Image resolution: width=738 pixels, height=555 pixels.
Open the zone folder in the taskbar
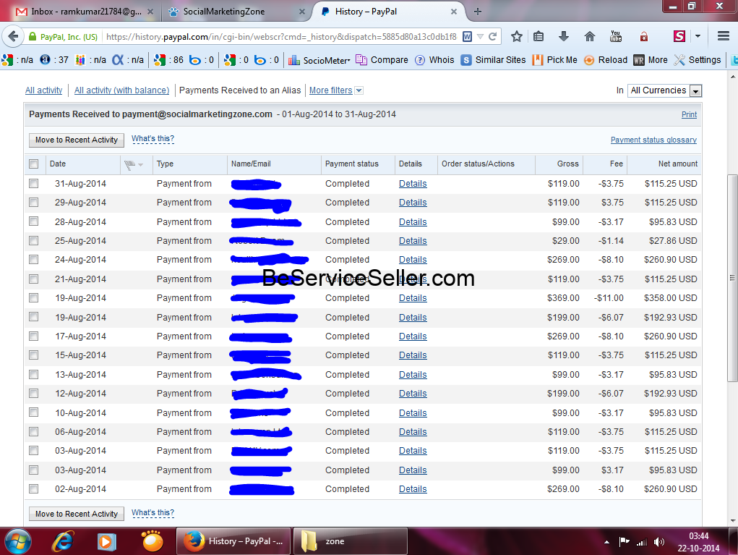[x=350, y=541]
